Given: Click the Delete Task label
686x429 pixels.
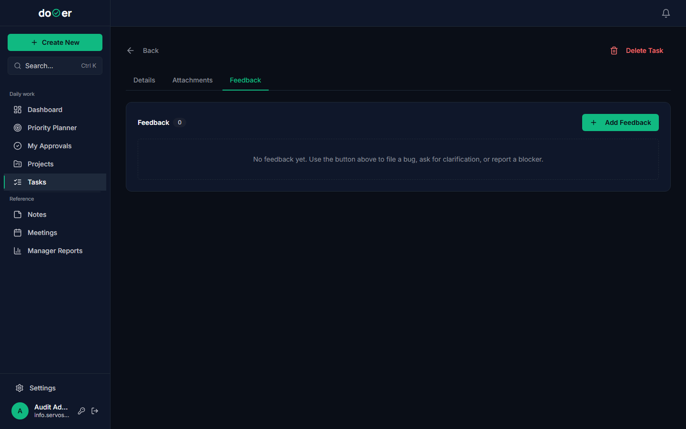Looking at the screenshot, I should point(644,51).
